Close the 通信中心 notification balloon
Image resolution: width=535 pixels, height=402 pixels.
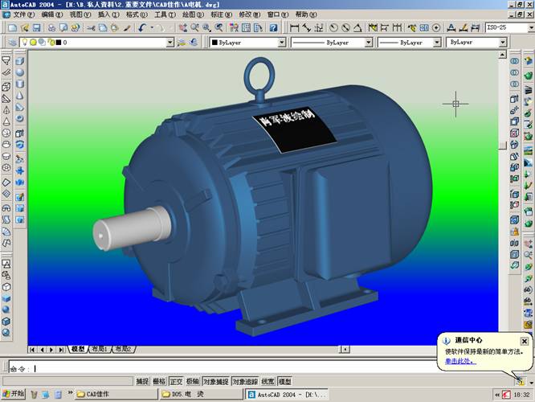point(525,341)
